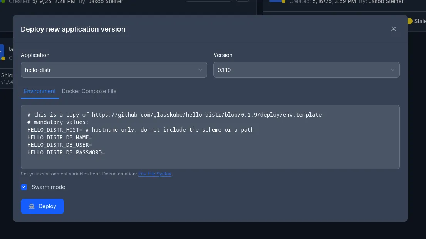The image size is (426, 239).
Task: Click the yellow status dot on the background card
Action: (3, 58)
